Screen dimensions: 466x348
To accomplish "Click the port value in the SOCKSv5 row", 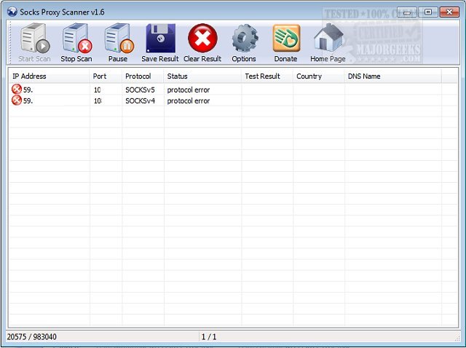I will (x=97, y=90).
